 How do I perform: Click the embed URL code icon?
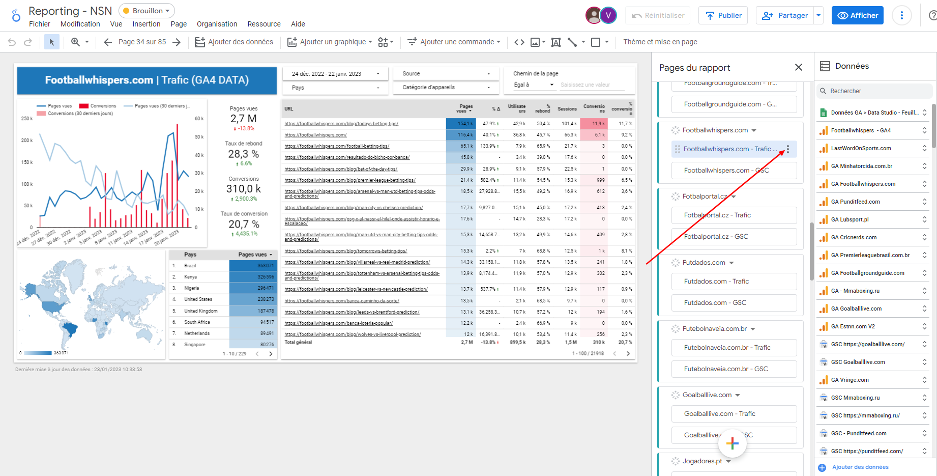pyautogui.click(x=519, y=42)
